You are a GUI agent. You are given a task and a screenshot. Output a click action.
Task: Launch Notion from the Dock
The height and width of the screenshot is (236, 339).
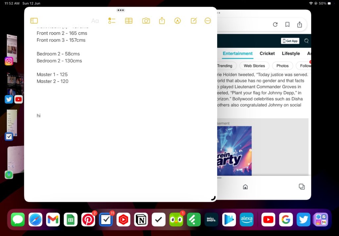(141, 219)
